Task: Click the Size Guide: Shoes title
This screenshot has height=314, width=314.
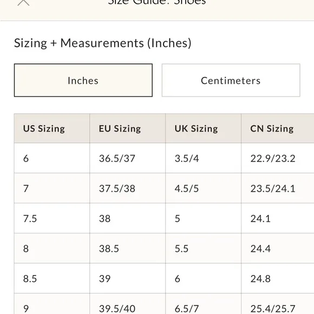Action: click(157, 2)
